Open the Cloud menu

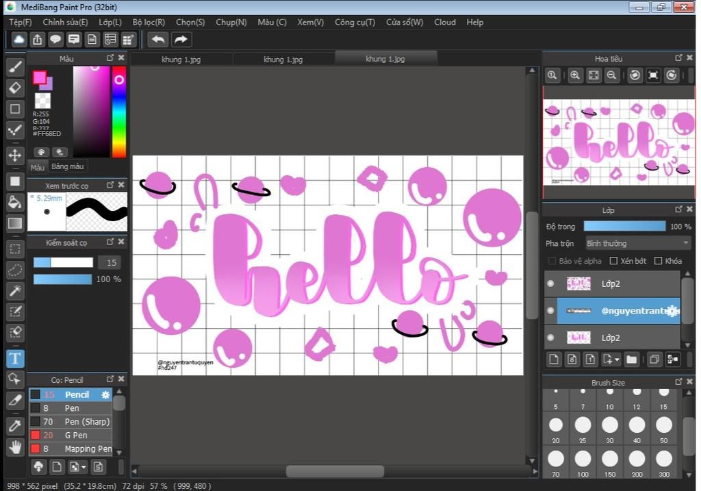coord(445,23)
